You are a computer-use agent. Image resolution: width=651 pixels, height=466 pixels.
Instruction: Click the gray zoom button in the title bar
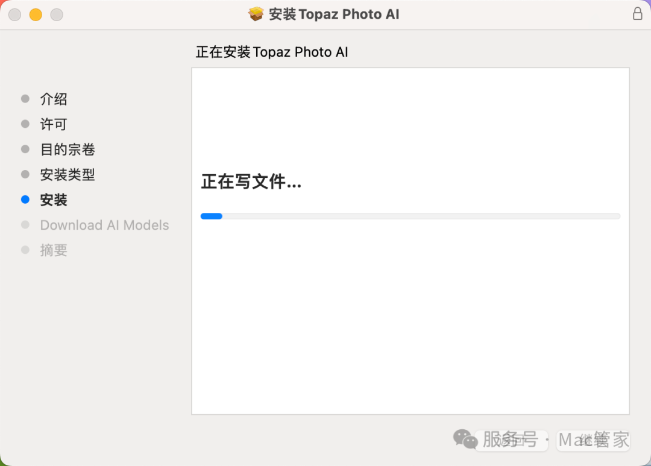(x=57, y=14)
